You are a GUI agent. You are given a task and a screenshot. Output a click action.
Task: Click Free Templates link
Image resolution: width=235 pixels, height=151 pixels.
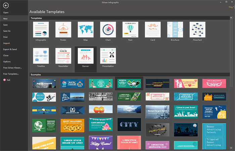click(11, 74)
